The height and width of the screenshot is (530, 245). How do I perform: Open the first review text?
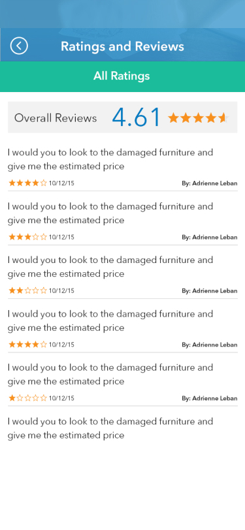(x=110, y=159)
